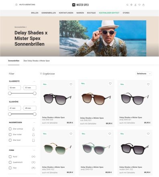Enable Rund shape filter
The image size is (159, 177).
[x=10, y=156]
